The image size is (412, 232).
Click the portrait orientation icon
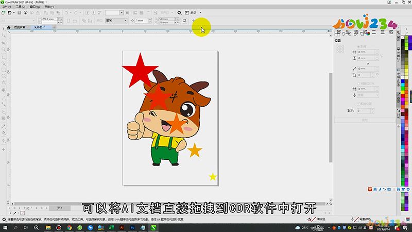tap(68, 21)
